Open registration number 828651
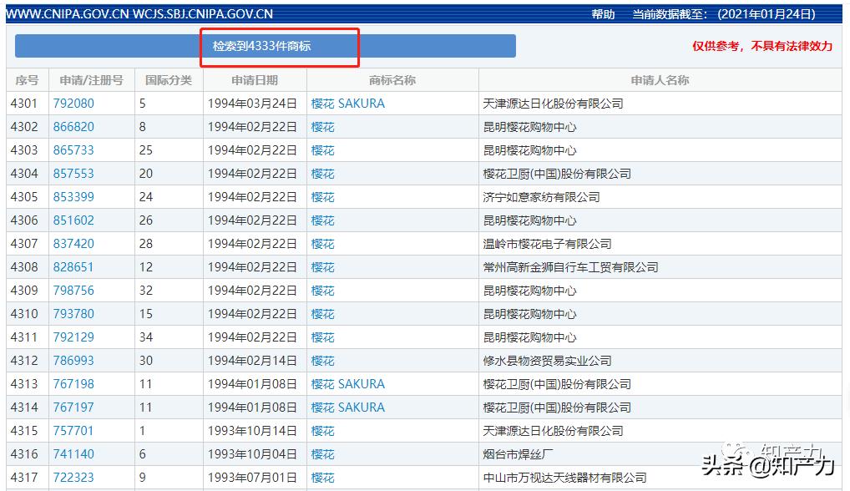This screenshot has height=491, width=850. click(73, 267)
